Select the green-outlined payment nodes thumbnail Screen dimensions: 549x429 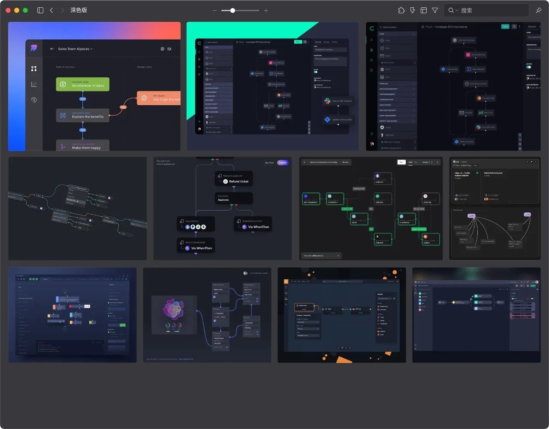pyautogui.click(x=371, y=208)
